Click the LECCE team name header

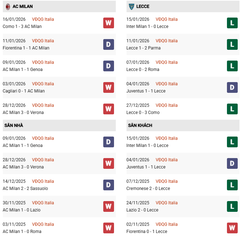143,6
